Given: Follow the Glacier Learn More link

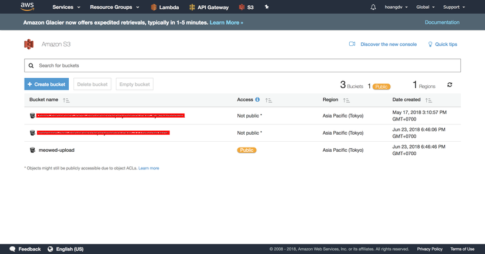Looking at the screenshot, I should (x=226, y=22).
